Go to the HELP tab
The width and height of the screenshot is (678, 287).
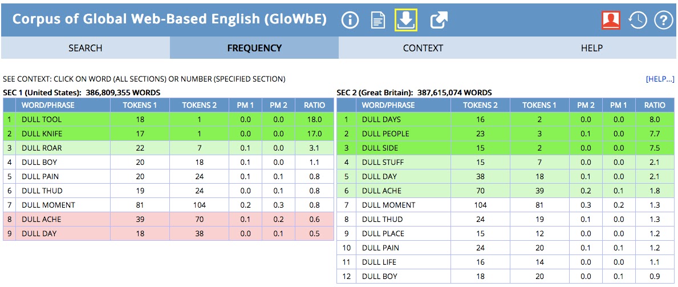591,48
